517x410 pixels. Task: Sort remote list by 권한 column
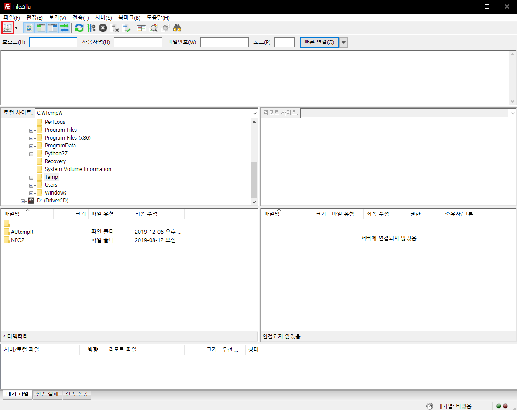(x=425, y=214)
